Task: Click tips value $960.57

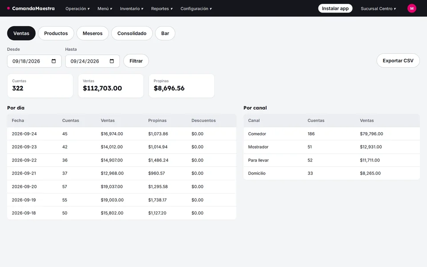Action: [x=156, y=173]
